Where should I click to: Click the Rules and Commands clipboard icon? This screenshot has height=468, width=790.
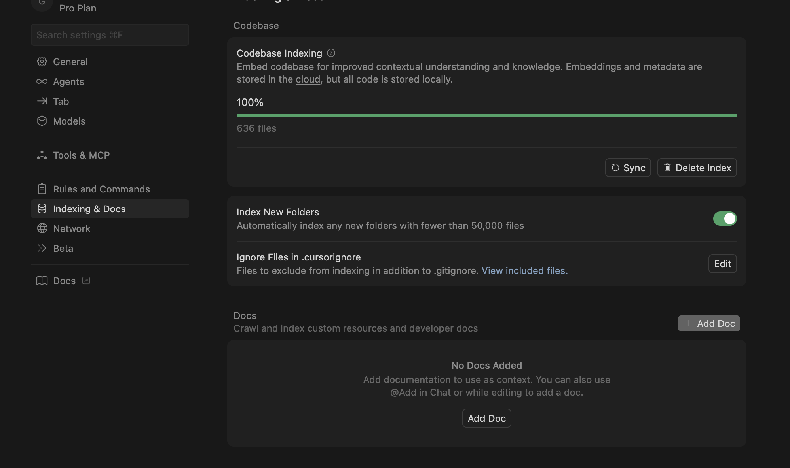(x=42, y=189)
